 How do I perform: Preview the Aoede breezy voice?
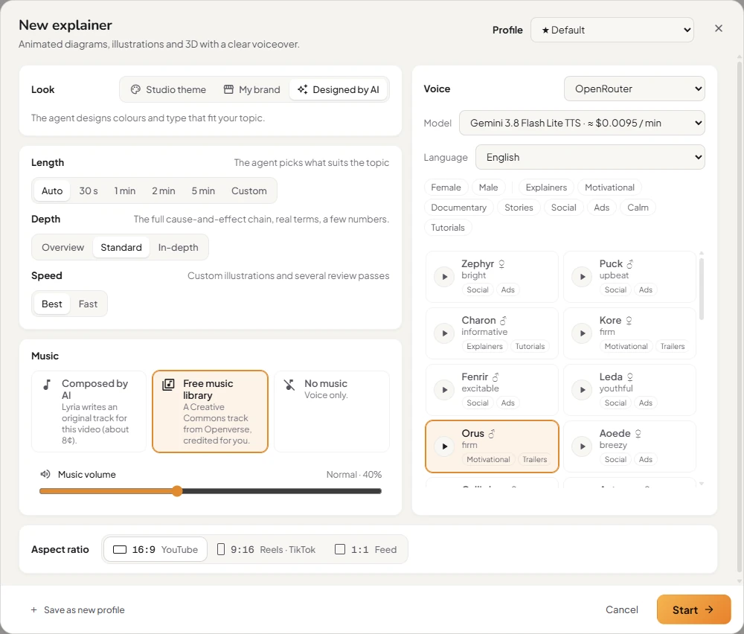(x=583, y=446)
